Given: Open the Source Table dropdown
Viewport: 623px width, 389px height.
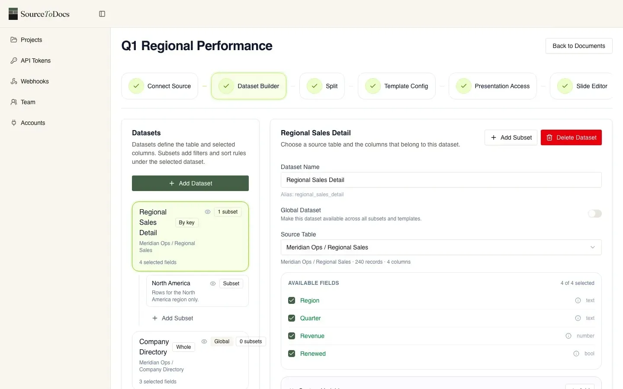Looking at the screenshot, I should 441,247.
